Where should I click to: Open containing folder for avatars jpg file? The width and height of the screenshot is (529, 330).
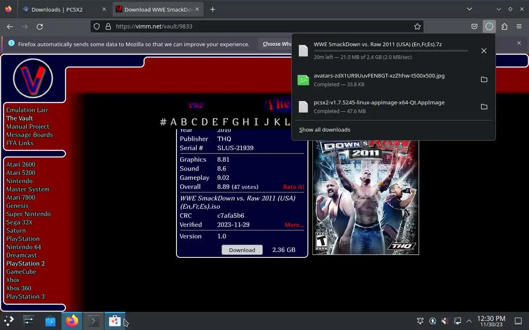point(484,80)
